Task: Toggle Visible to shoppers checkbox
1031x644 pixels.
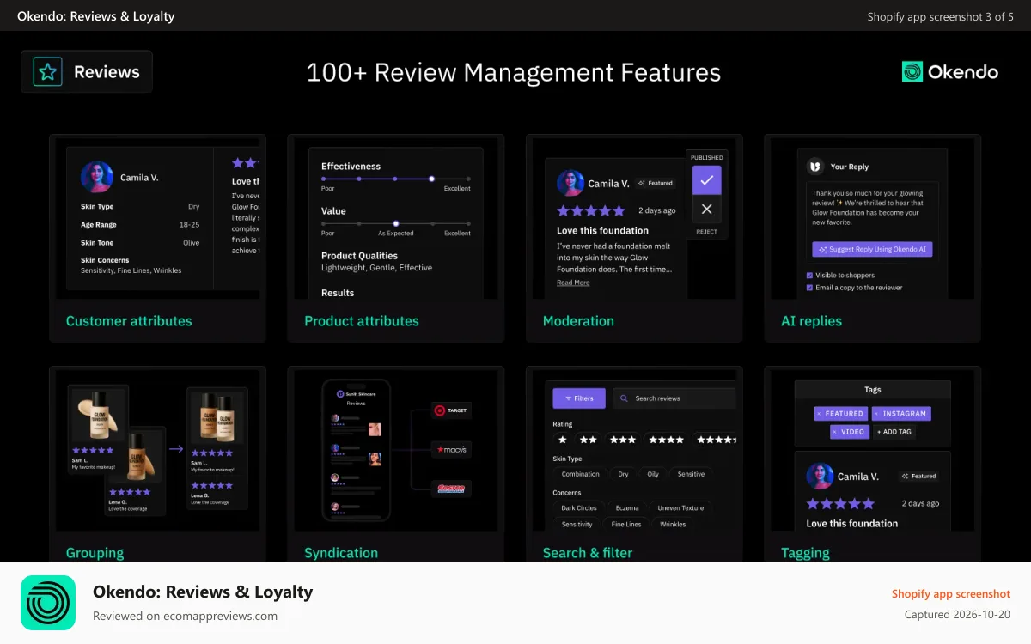Action: tap(809, 276)
